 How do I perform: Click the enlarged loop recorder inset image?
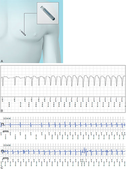(x=48, y=13)
